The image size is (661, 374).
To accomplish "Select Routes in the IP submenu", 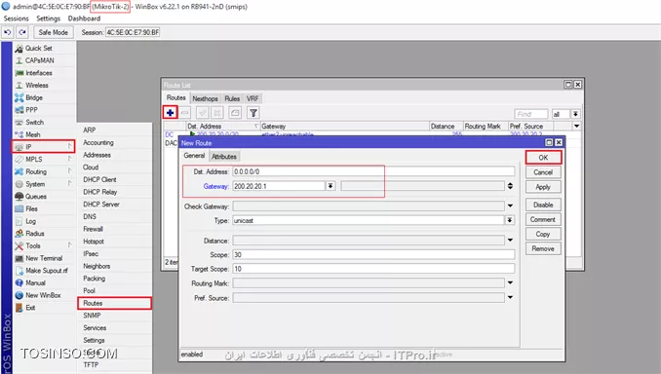I will click(x=115, y=303).
